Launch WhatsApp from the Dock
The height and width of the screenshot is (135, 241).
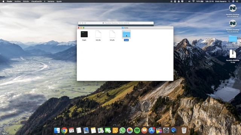pyautogui.click(x=122, y=130)
